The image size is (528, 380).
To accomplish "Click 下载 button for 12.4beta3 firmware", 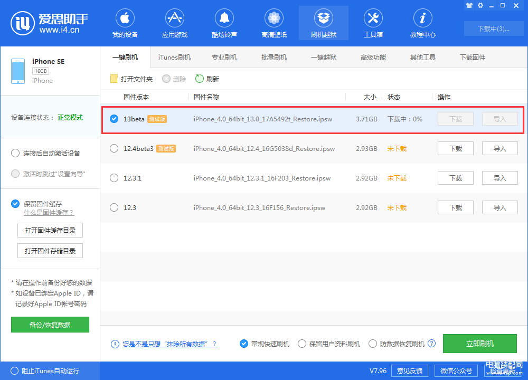I will tap(456, 148).
